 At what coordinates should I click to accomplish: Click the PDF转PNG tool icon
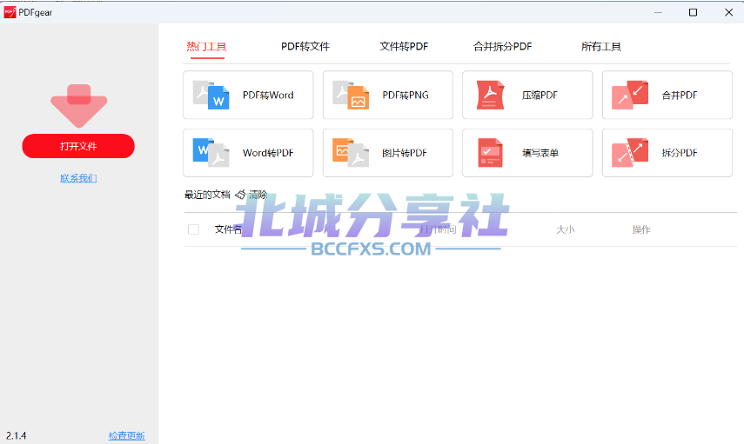coord(351,95)
